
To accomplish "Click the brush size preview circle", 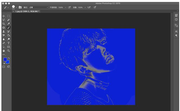I will pos(13,7).
